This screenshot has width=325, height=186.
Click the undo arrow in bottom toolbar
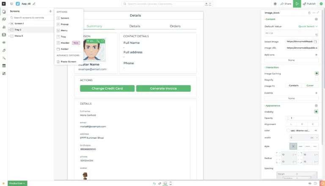pos(154,183)
